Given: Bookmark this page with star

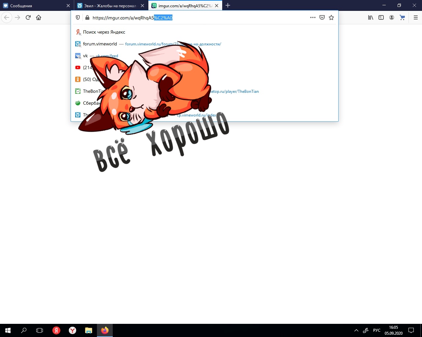Looking at the screenshot, I should 331,17.
